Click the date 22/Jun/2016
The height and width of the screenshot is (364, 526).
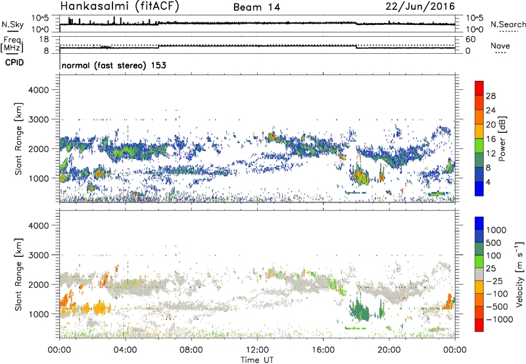pyautogui.click(x=420, y=7)
